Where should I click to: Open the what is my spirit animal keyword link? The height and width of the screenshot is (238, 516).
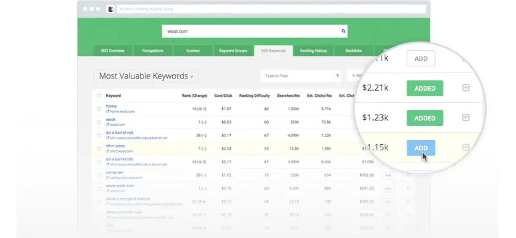[x=128, y=199]
